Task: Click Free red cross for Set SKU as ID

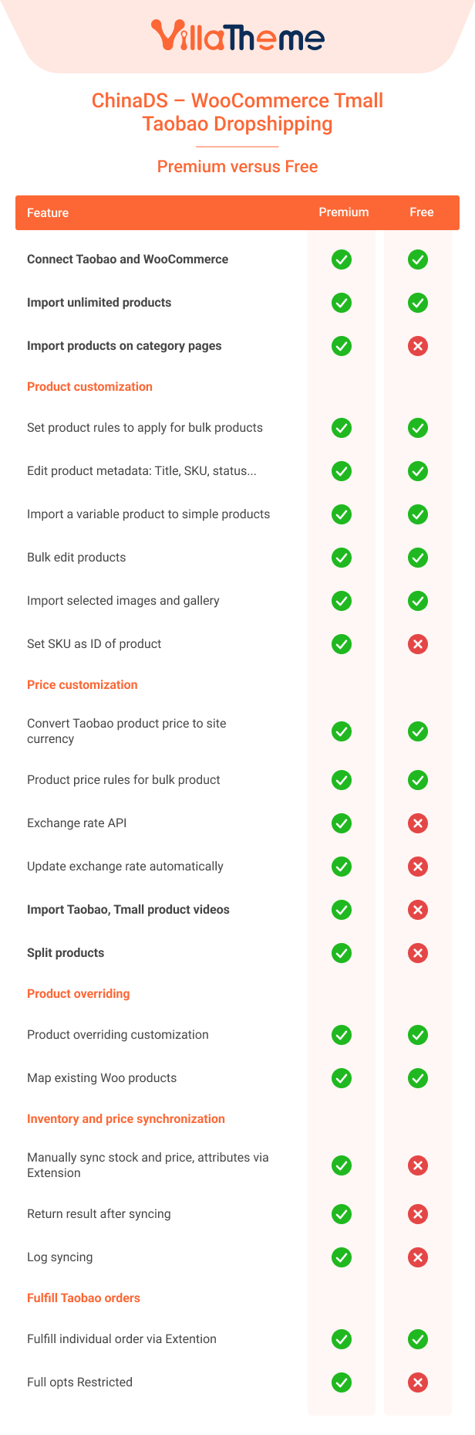Action: coord(418,644)
